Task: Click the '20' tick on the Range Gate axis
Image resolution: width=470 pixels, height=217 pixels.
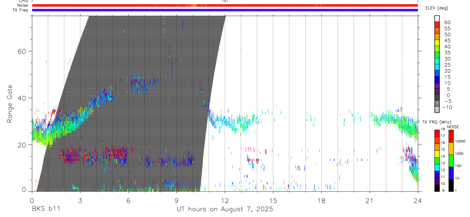Action: tap(22, 145)
